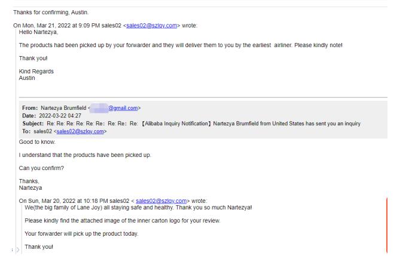Click the Alibaba Inquiry Notification subject line
This screenshot has width=415, height=256.
click(x=203, y=124)
